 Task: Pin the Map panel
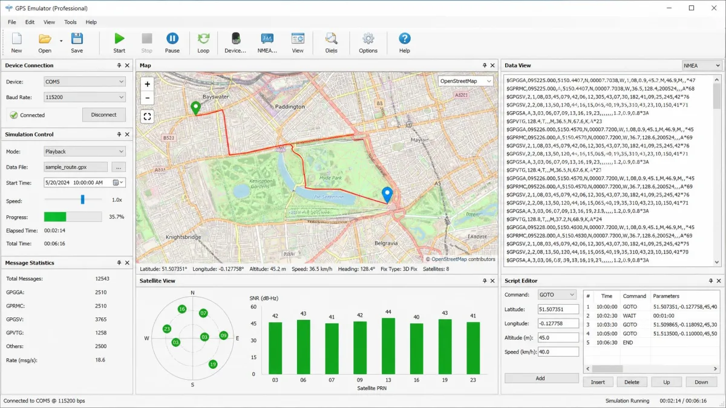pos(485,65)
